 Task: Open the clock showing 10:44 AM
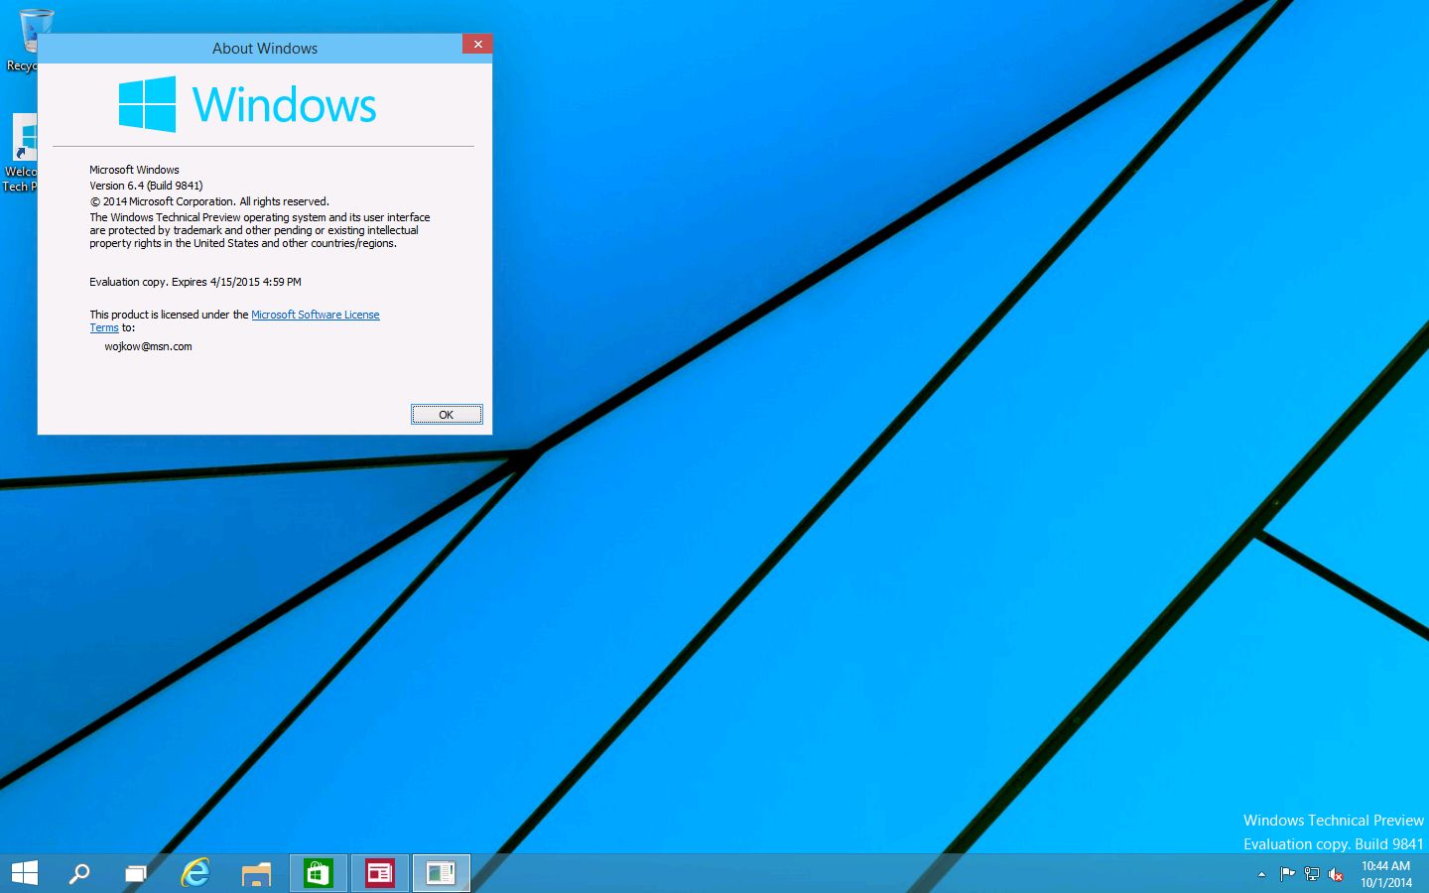click(1386, 874)
